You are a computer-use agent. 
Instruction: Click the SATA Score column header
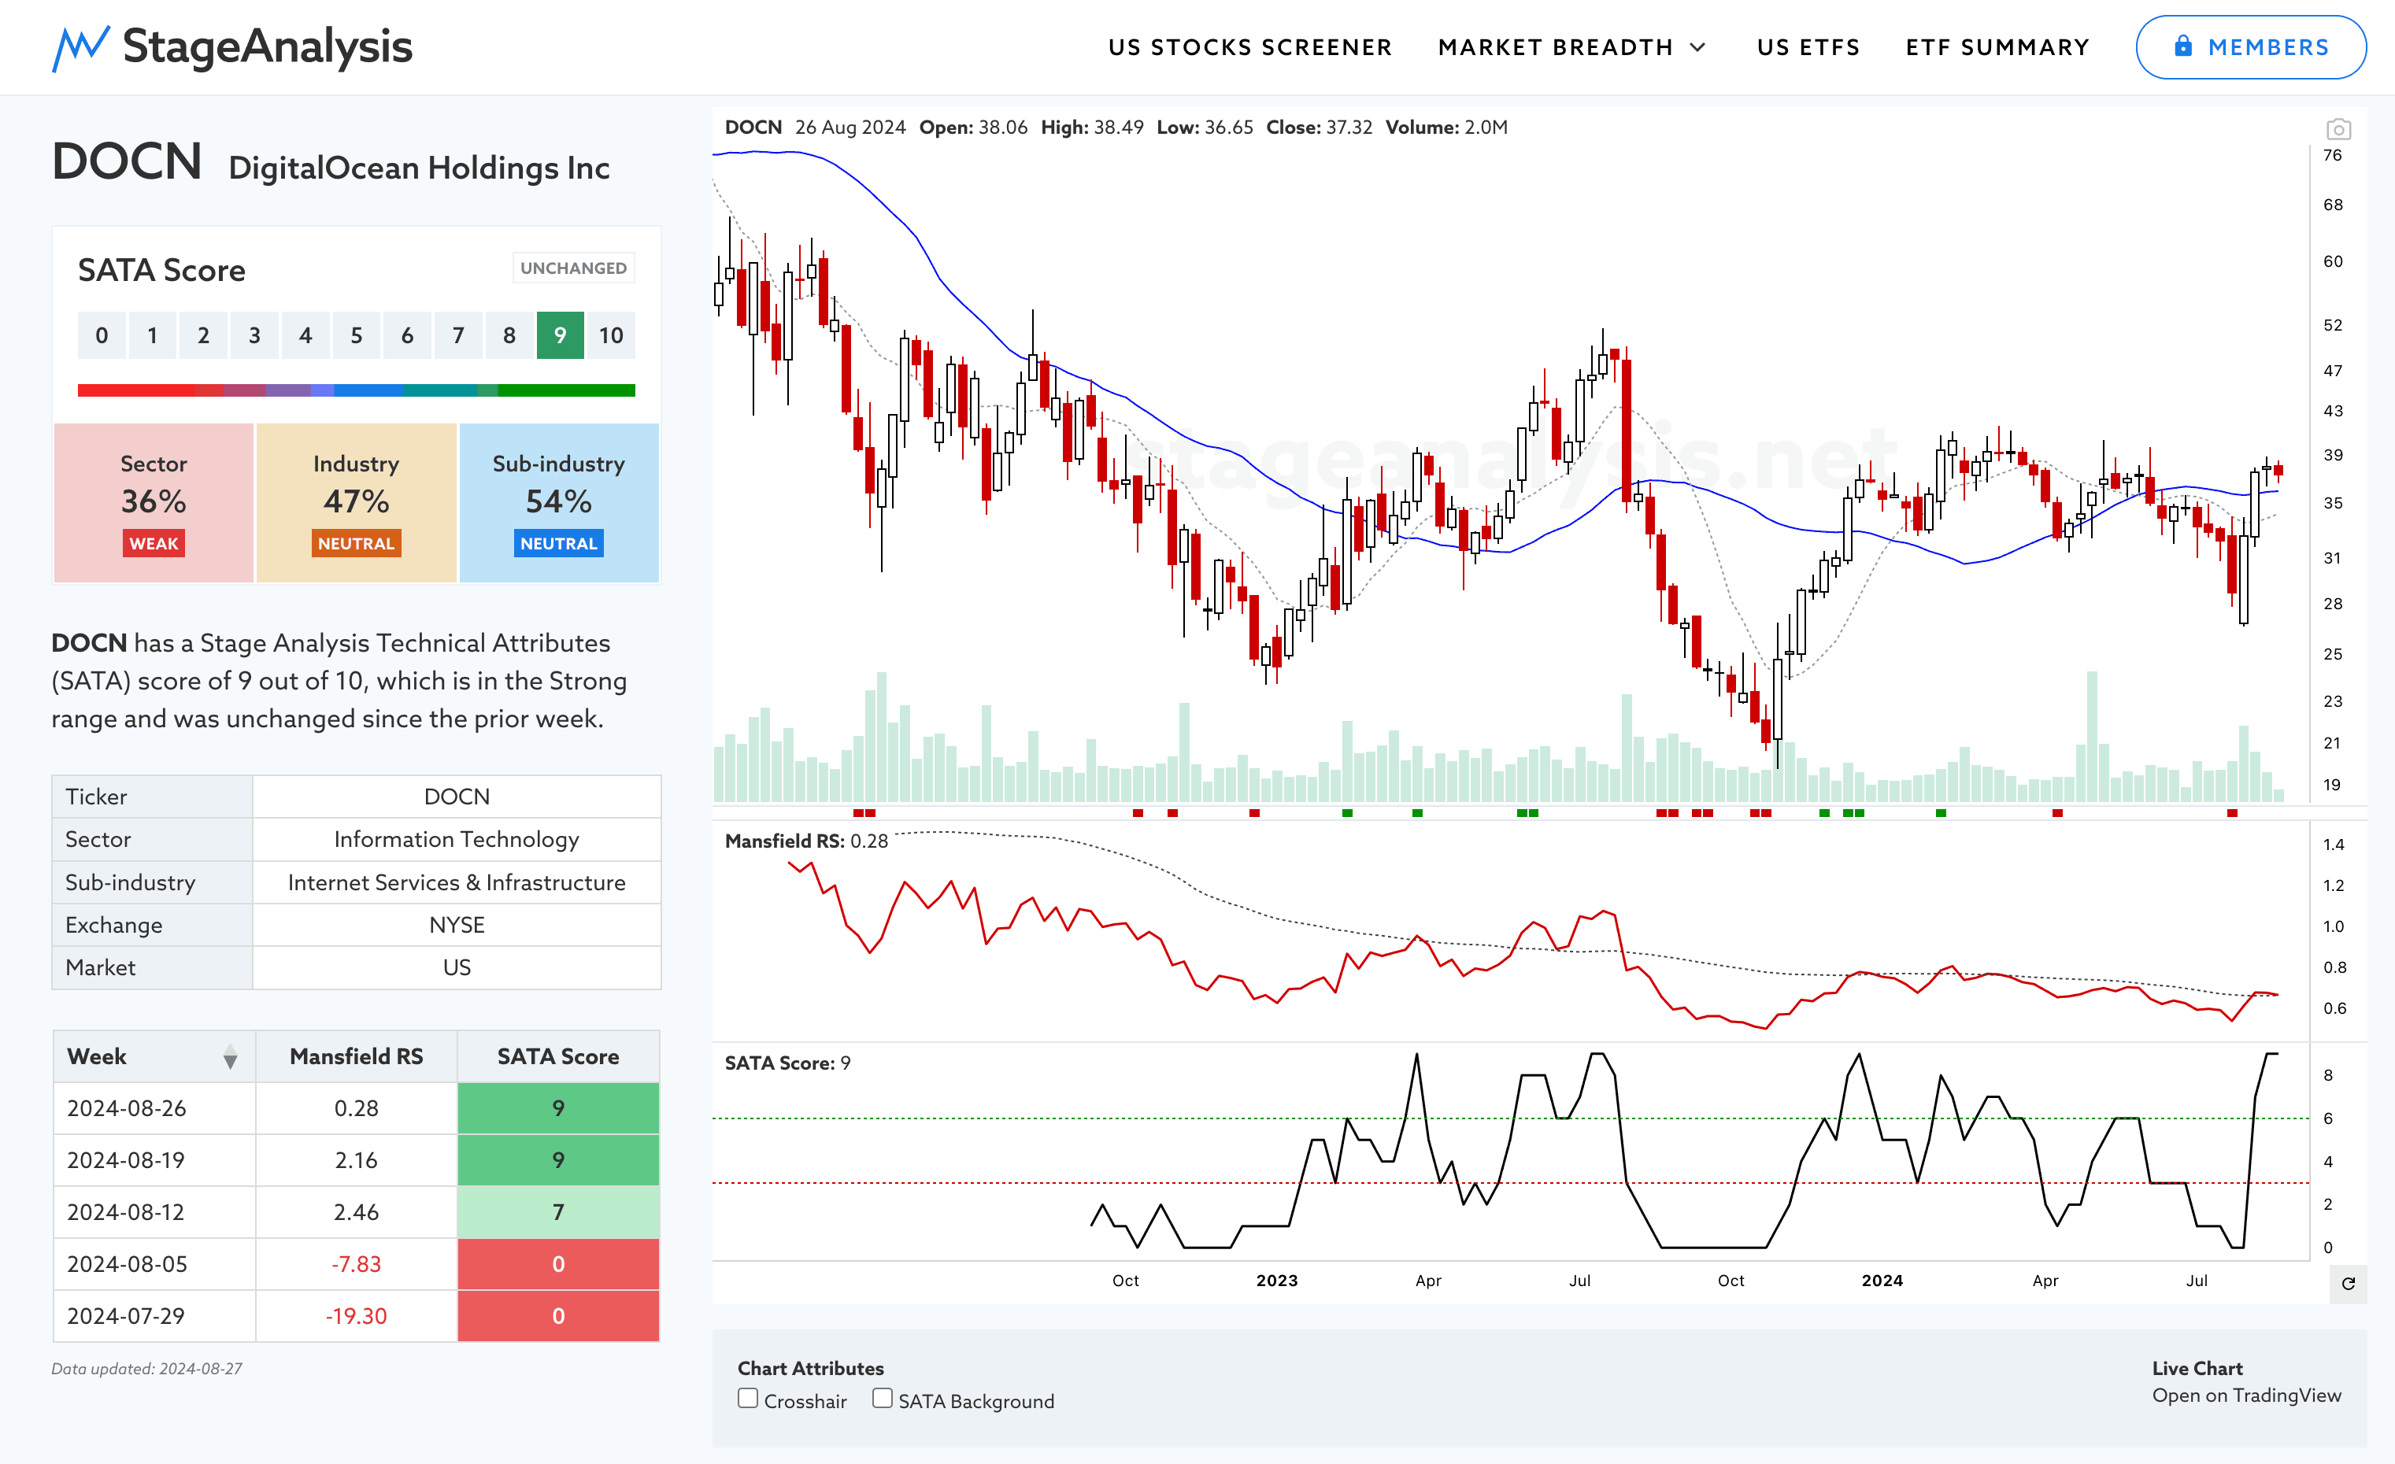coord(558,1057)
